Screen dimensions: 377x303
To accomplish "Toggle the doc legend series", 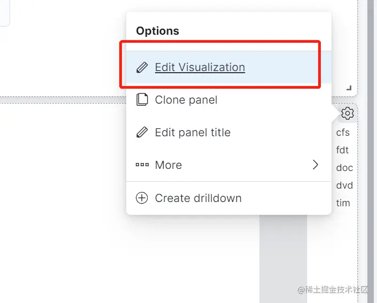I will pos(344,168).
